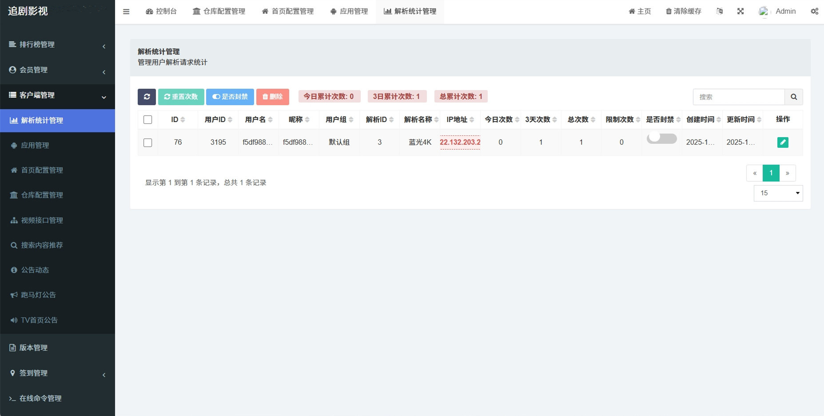Click the 重置次数 button
The height and width of the screenshot is (416, 824).
[181, 97]
